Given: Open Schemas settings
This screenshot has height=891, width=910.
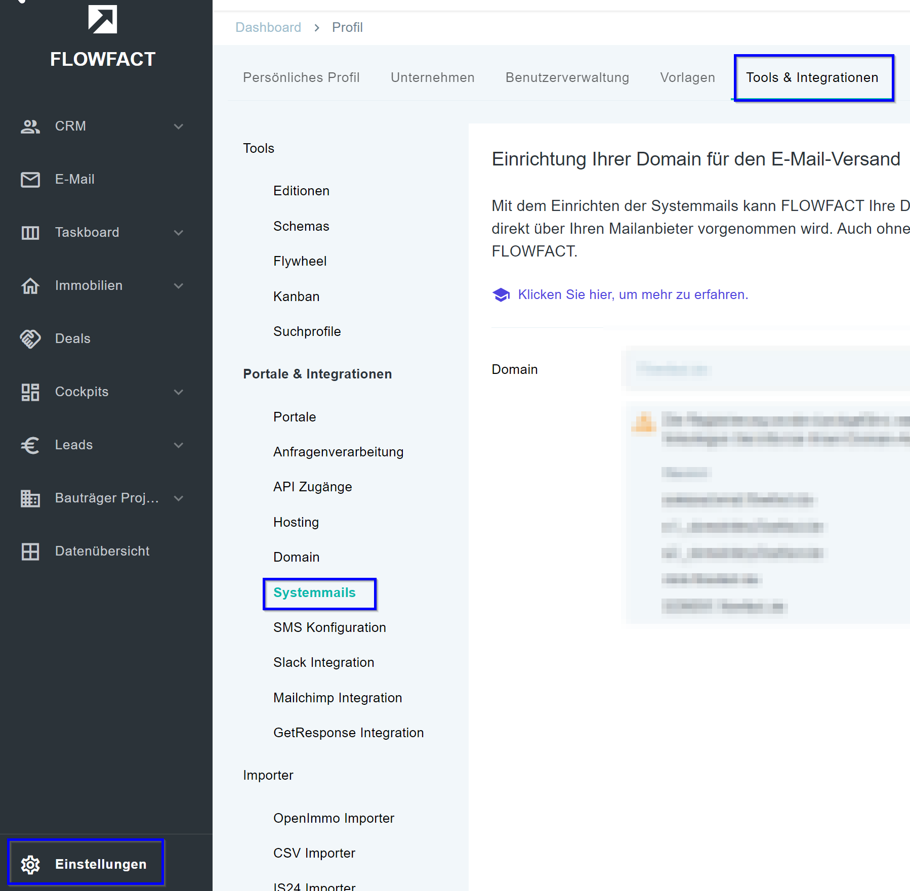Looking at the screenshot, I should pyautogui.click(x=301, y=226).
